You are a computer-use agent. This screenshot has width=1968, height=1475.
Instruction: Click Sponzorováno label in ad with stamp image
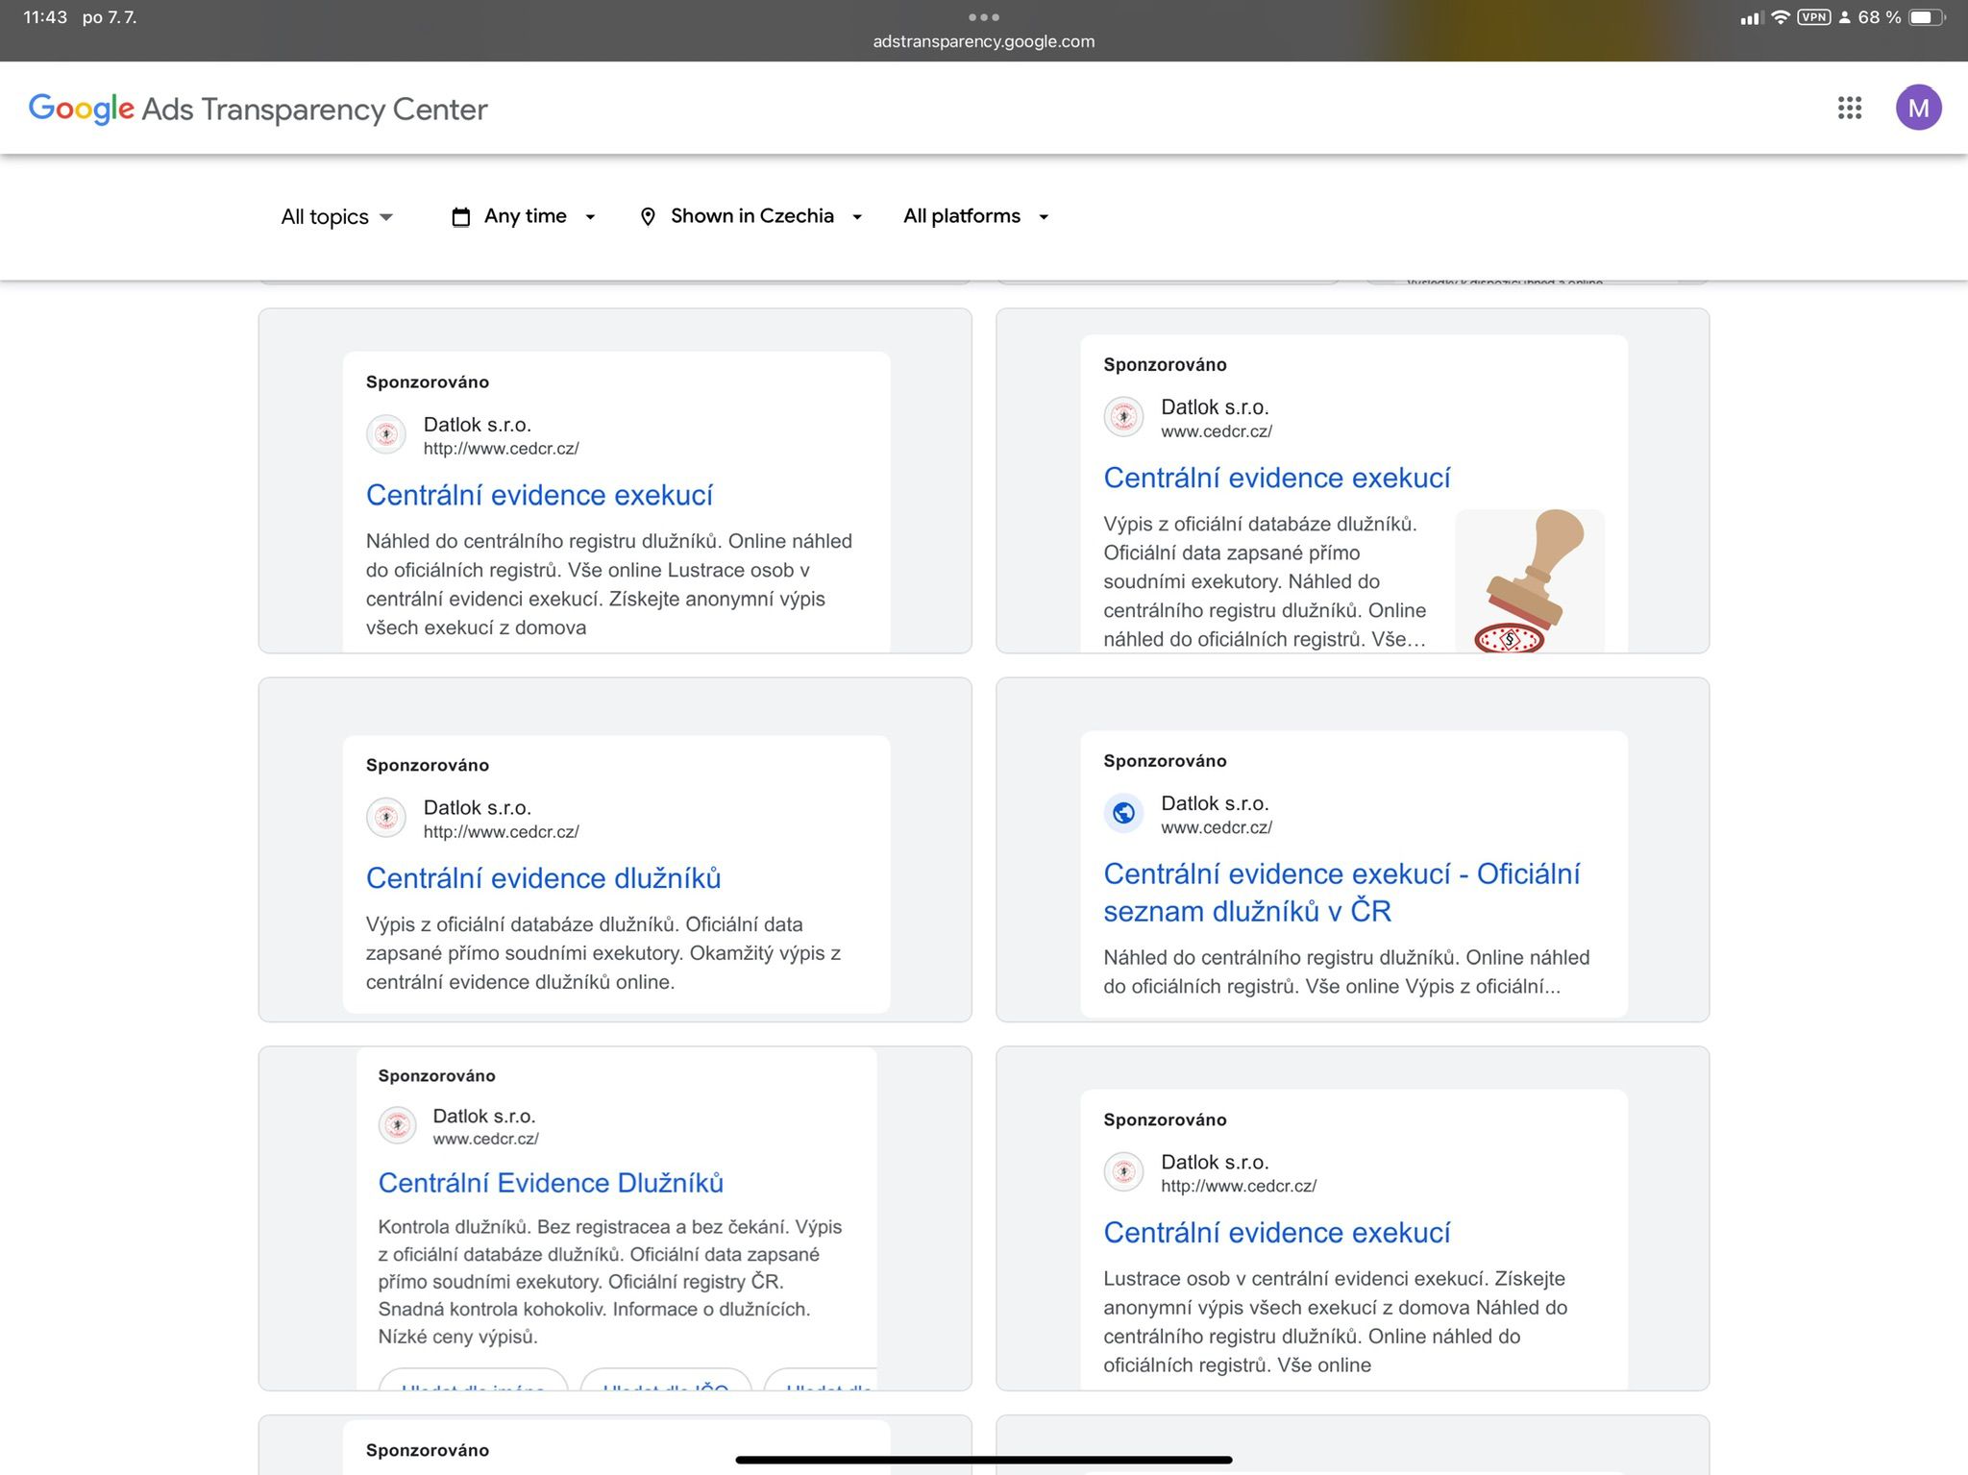click(x=1165, y=365)
